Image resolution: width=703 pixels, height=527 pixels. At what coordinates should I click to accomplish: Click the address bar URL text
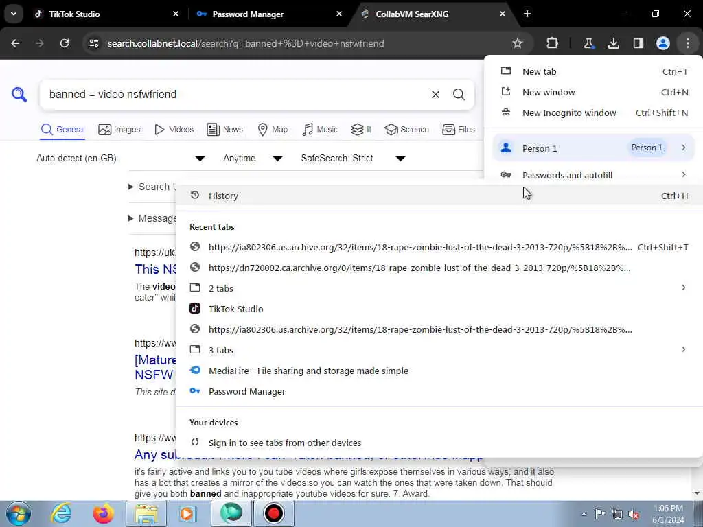pyautogui.click(x=246, y=43)
